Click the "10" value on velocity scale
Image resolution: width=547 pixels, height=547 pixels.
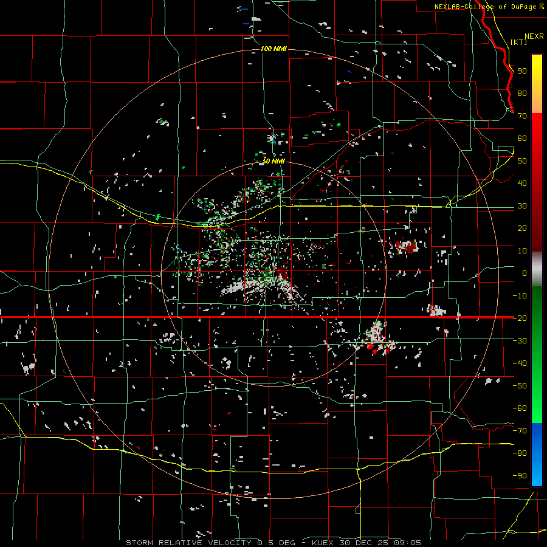[x=522, y=251]
